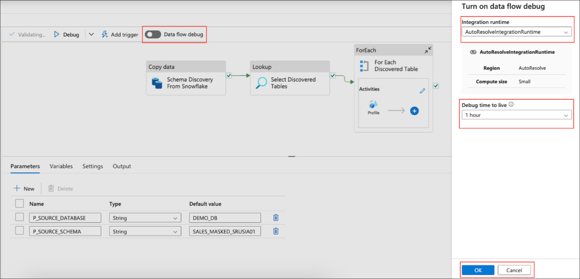Image resolution: width=580 pixels, height=279 pixels.
Task: Click the Debug play icon
Action: 56,34
